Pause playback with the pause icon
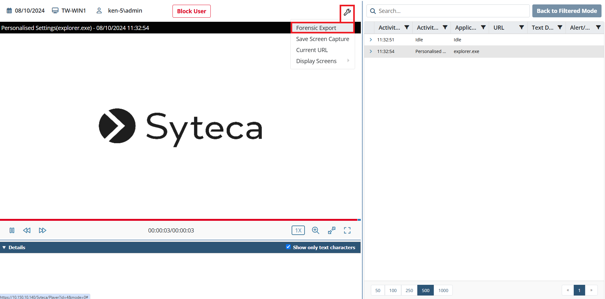 (x=12, y=230)
